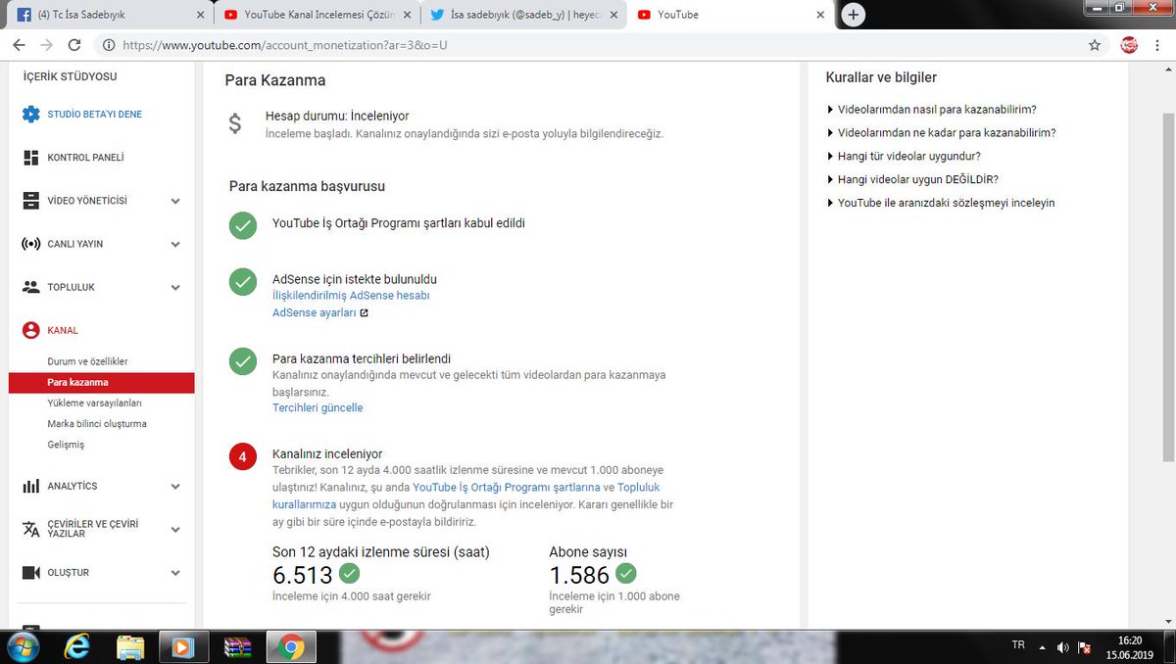Expand Video Yöneticisi chevron

[175, 201]
